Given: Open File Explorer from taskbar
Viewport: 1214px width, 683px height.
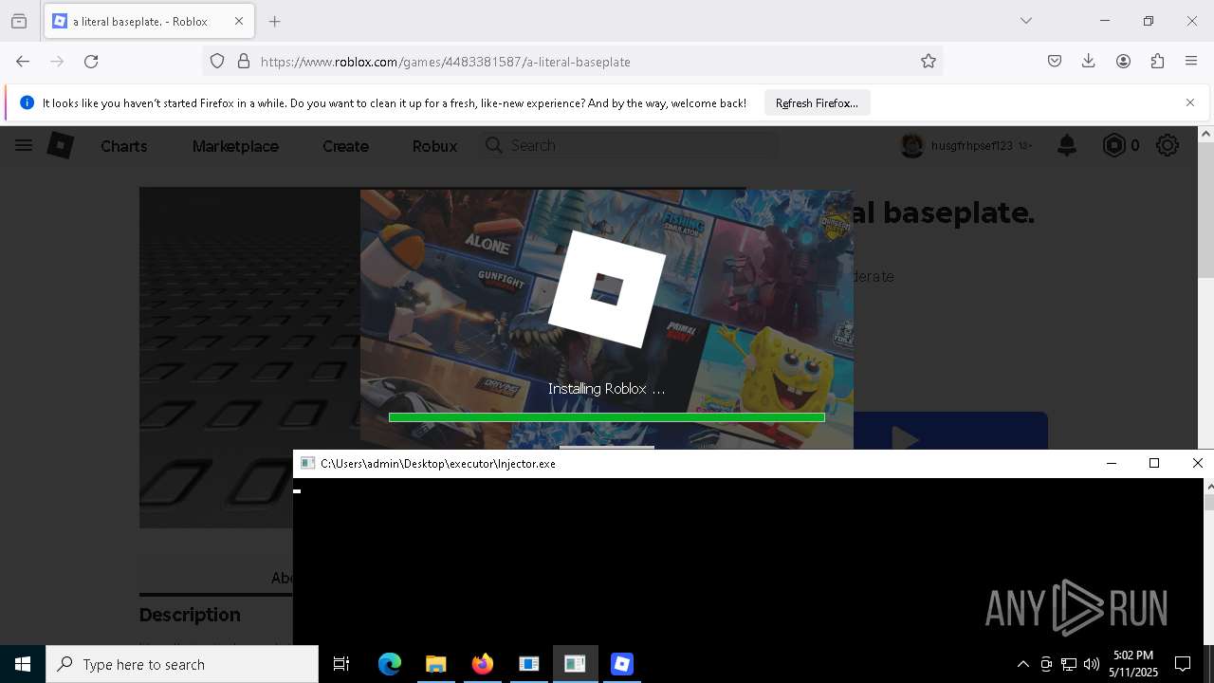Looking at the screenshot, I should pos(435,664).
